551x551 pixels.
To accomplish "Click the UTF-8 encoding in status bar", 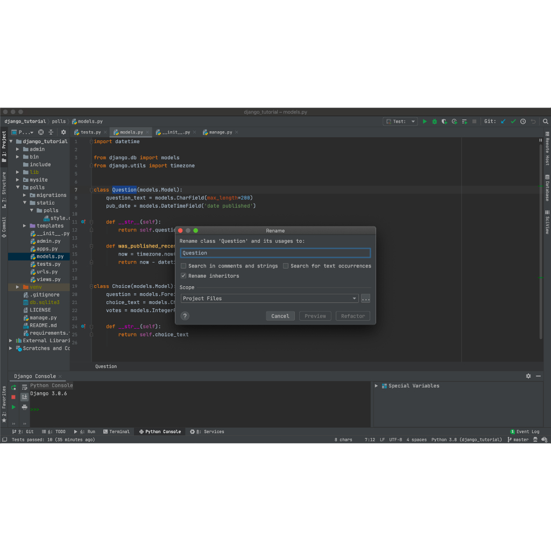I will pos(395,440).
